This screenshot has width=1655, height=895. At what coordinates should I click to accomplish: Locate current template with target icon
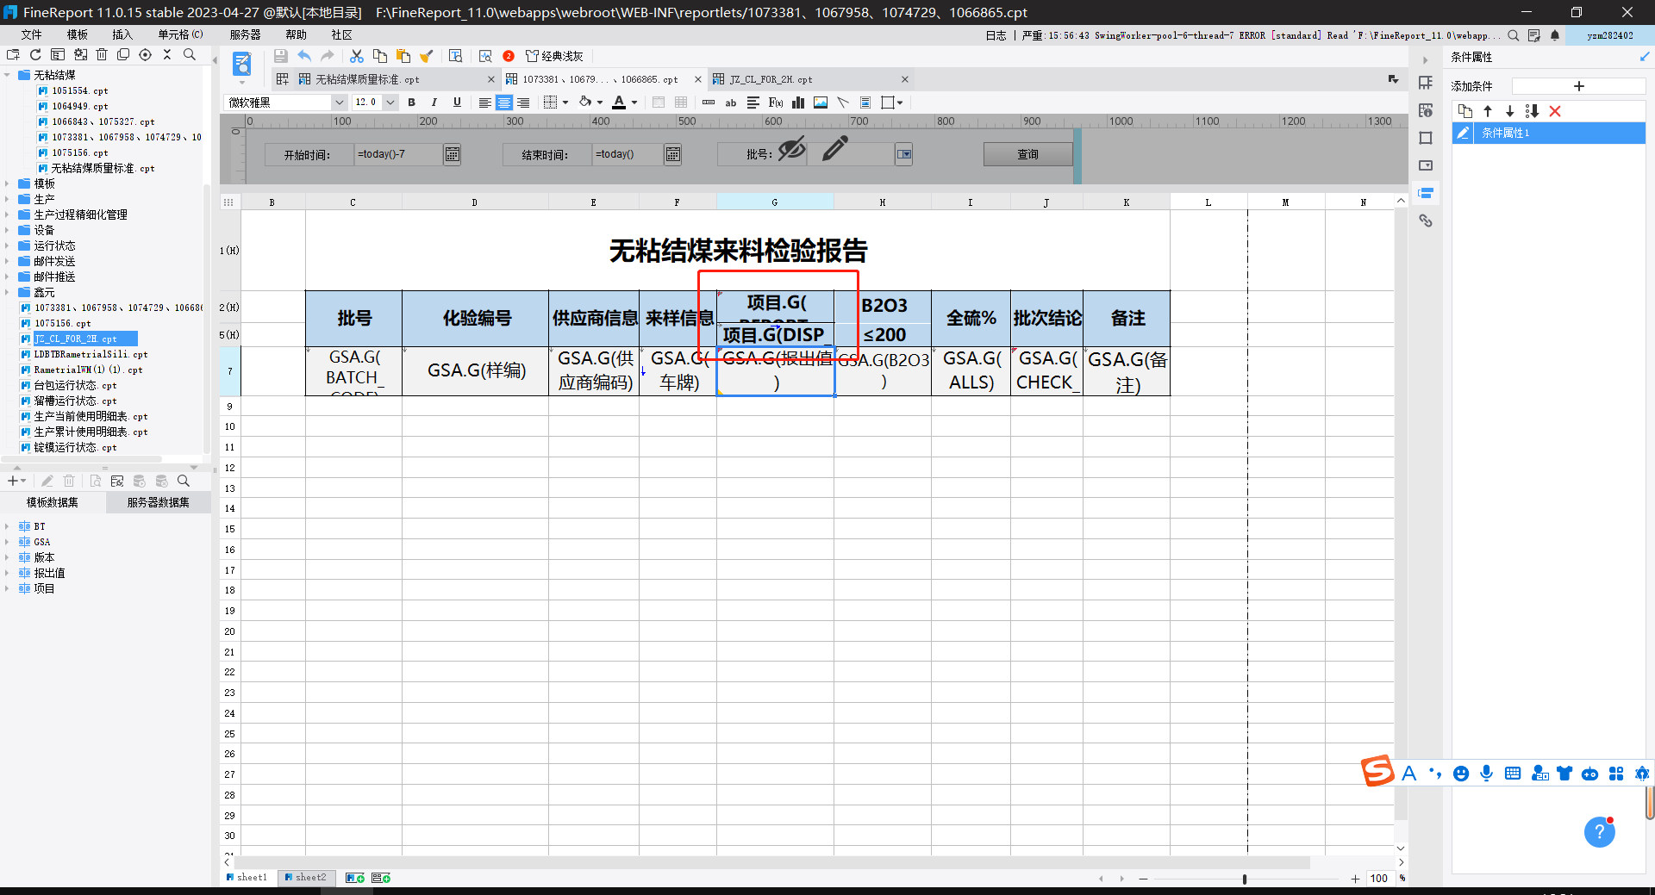coord(145,55)
